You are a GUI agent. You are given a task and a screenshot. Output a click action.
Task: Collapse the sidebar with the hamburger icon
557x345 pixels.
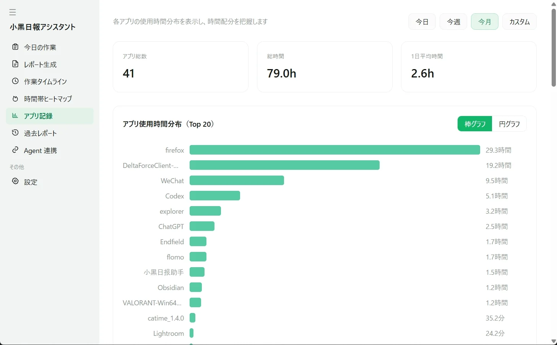tap(13, 12)
